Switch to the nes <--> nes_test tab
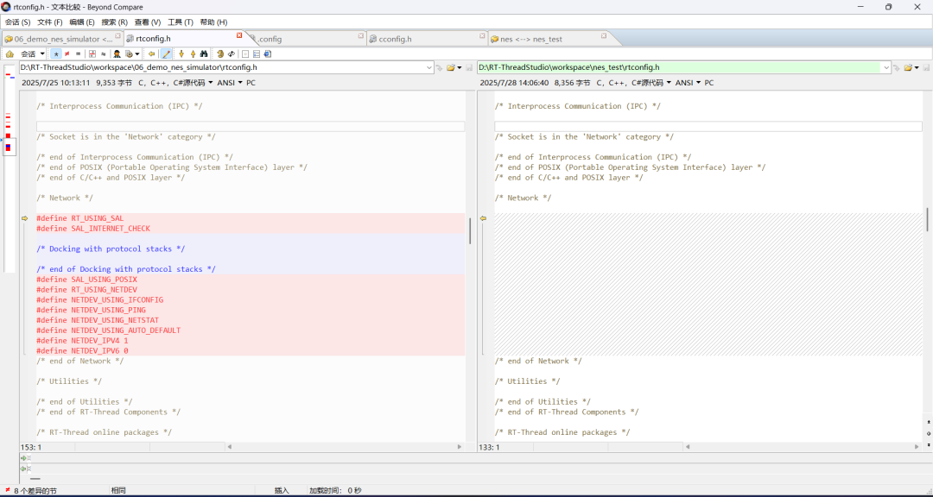The height and width of the screenshot is (497, 933). coord(530,39)
